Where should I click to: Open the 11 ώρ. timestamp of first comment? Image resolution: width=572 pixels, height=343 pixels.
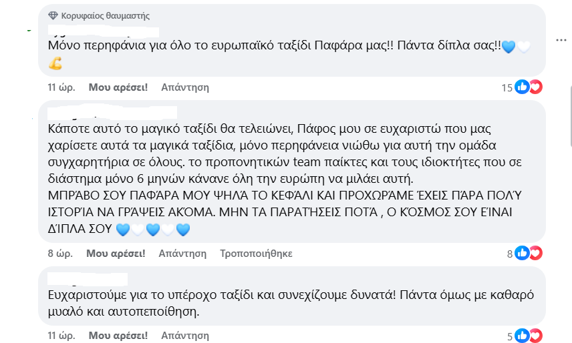pos(61,87)
